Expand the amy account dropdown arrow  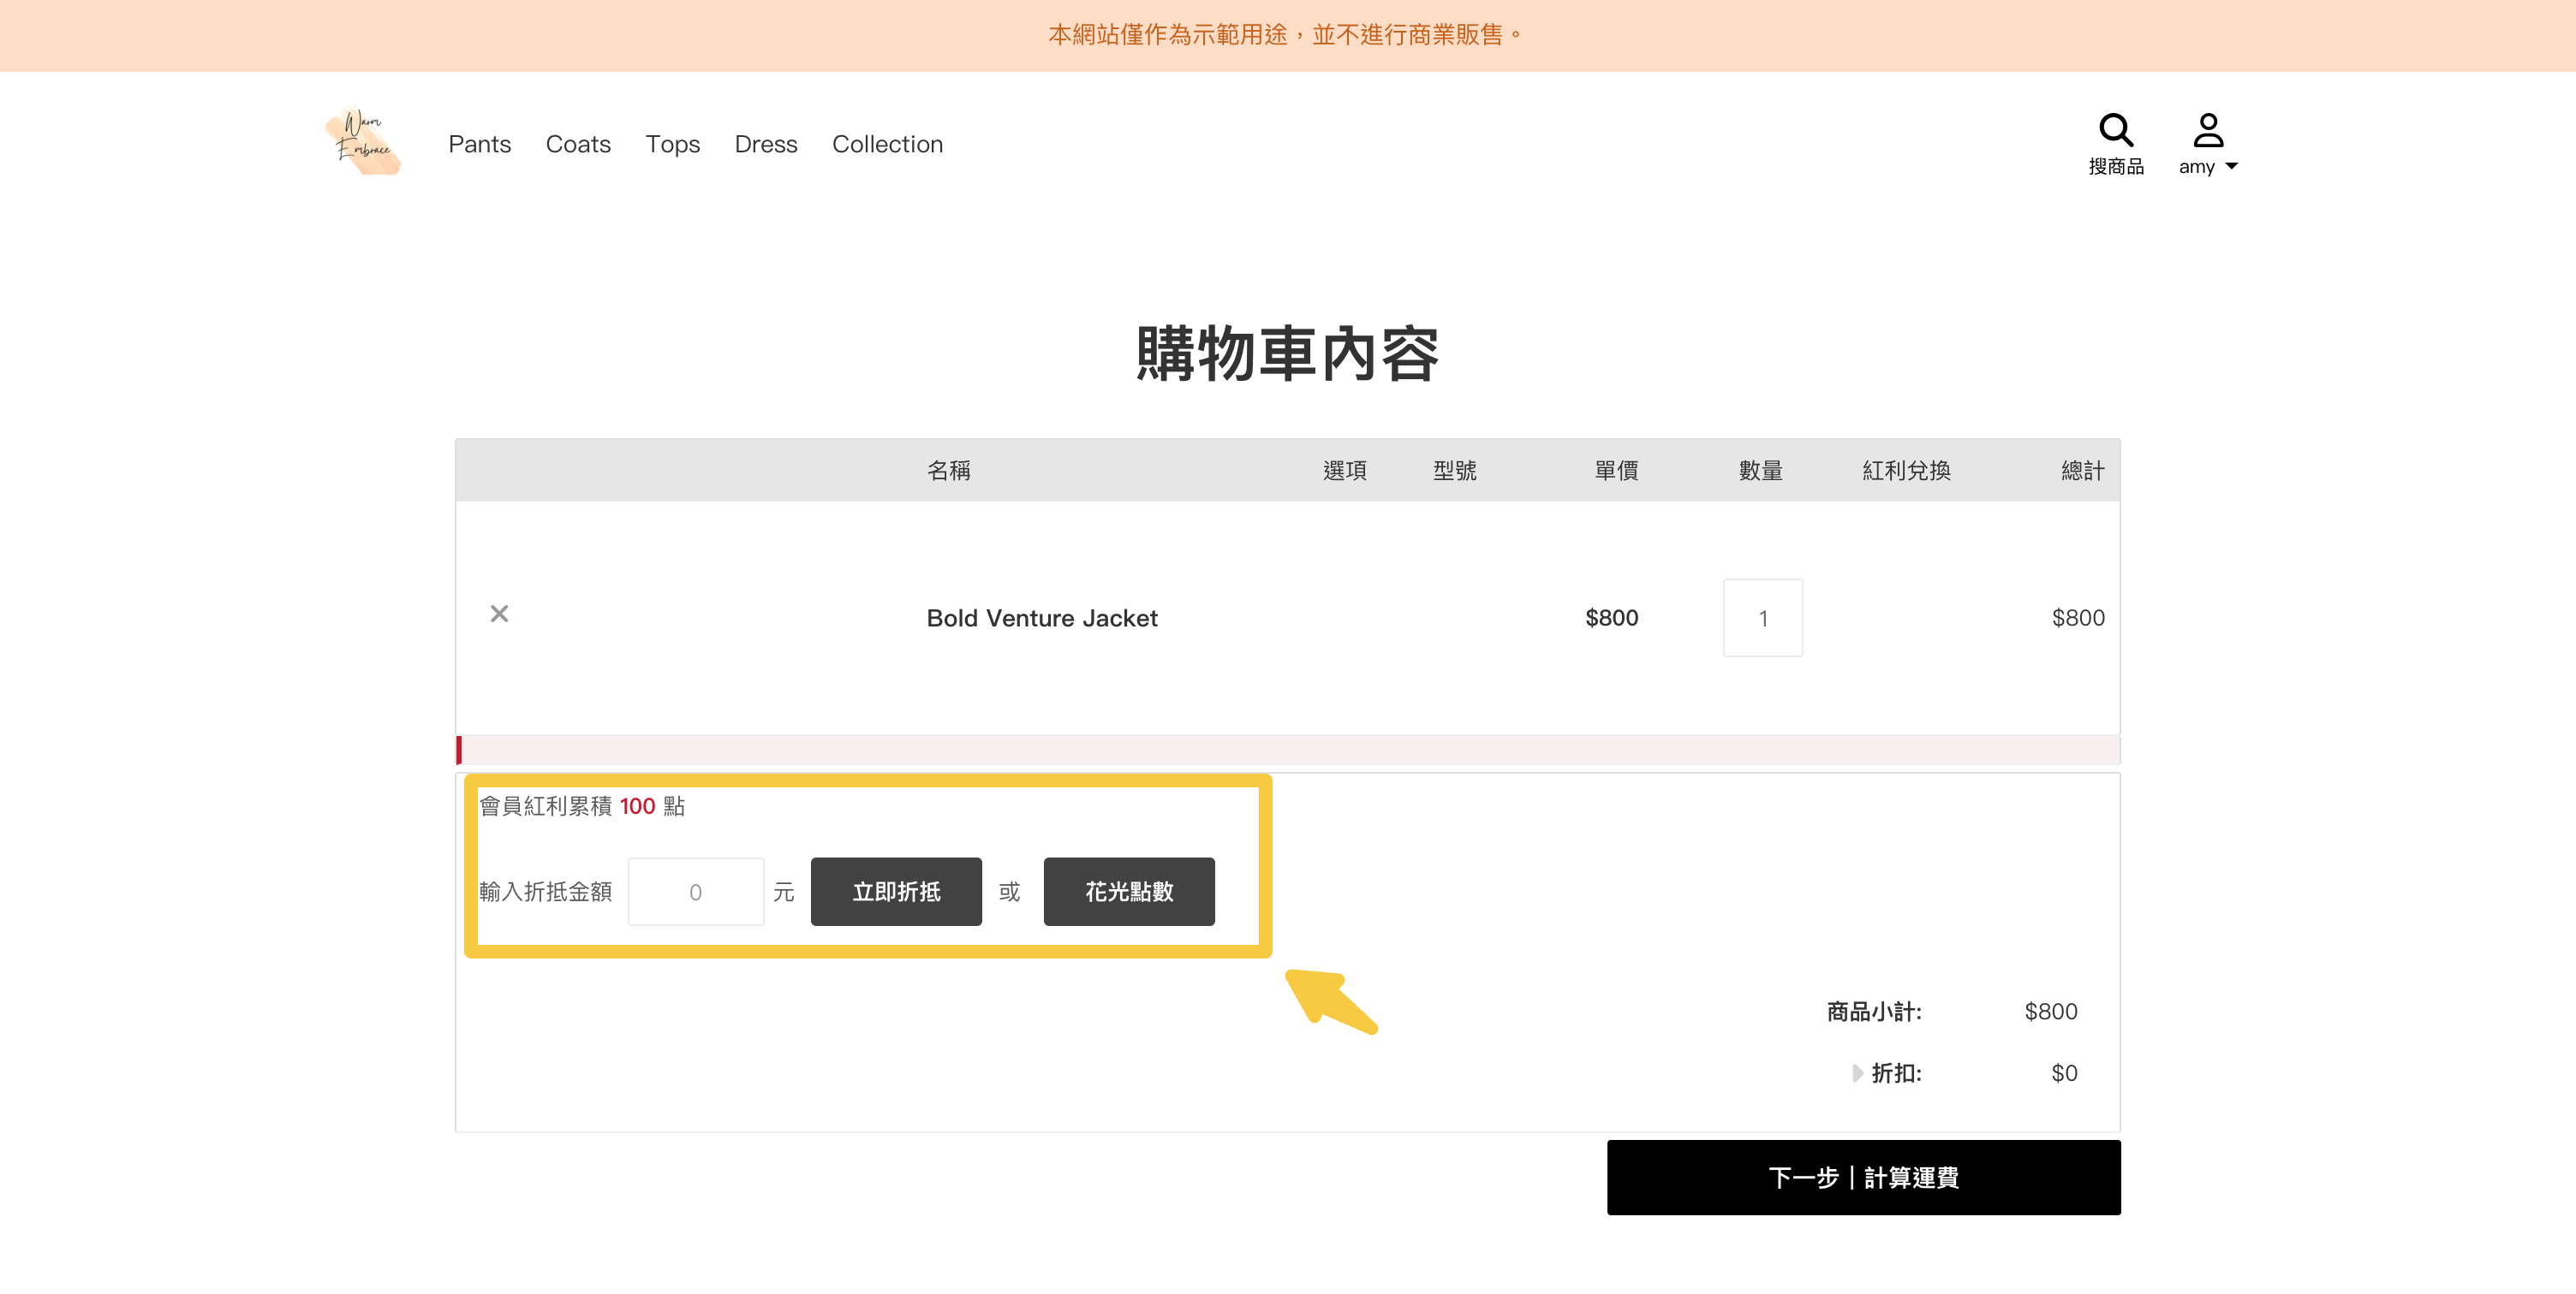pos(2231,167)
